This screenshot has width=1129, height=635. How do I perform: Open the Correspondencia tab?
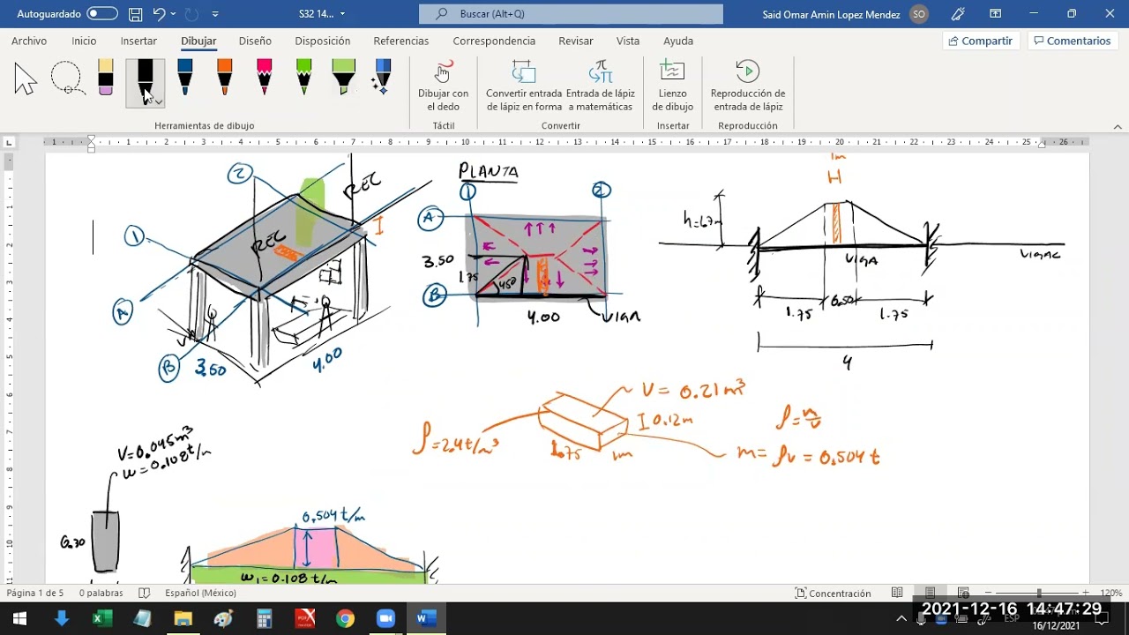point(494,41)
